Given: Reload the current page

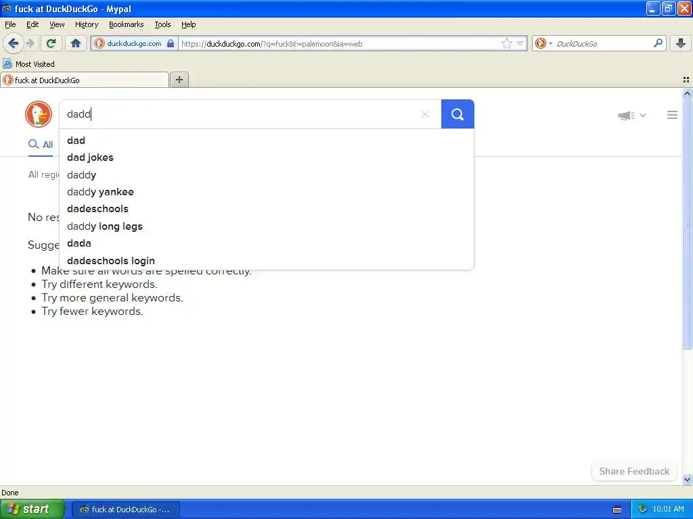Looking at the screenshot, I should tap(51, 43).
